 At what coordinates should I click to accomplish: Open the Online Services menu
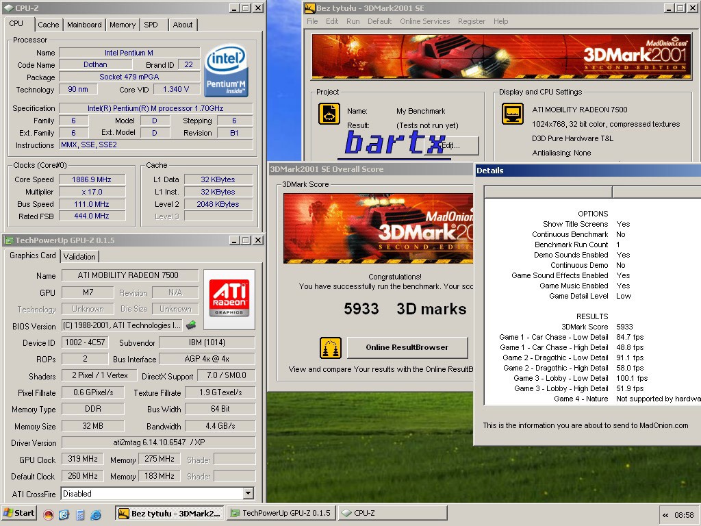tap(424, 21)
